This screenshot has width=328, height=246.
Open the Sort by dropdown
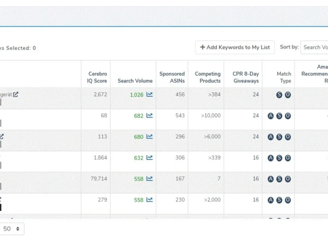click(314, 47)
